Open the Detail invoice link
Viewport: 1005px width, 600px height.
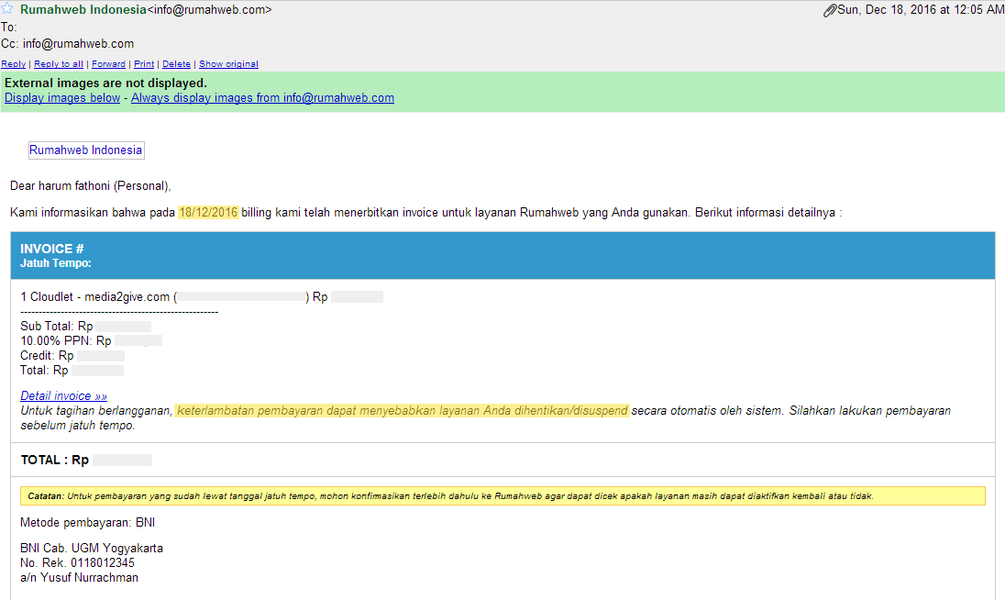pyautogui.click(x=63, y=396)
